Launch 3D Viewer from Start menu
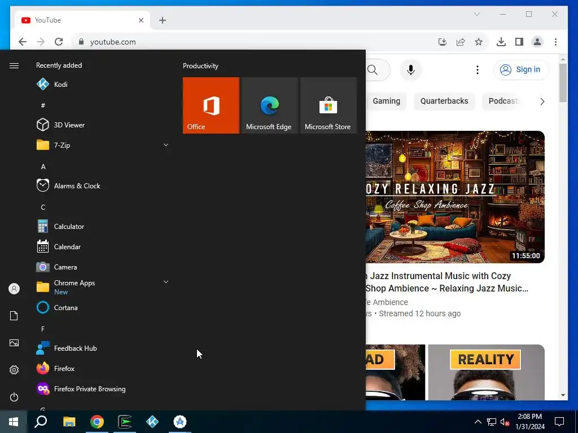This screenshot has width=578, height=433. point(103,125)
